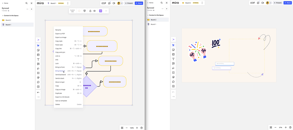Screen dimensions: 293x130
Task: Open Board 2 in the right sidebar list
Action: click(154, 20)
